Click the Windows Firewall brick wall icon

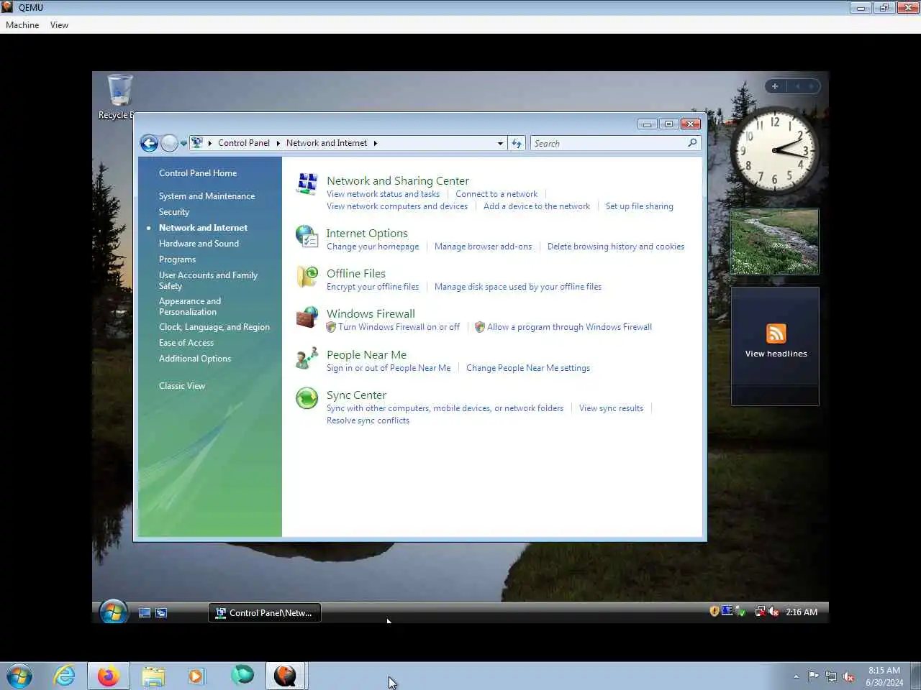307,317
